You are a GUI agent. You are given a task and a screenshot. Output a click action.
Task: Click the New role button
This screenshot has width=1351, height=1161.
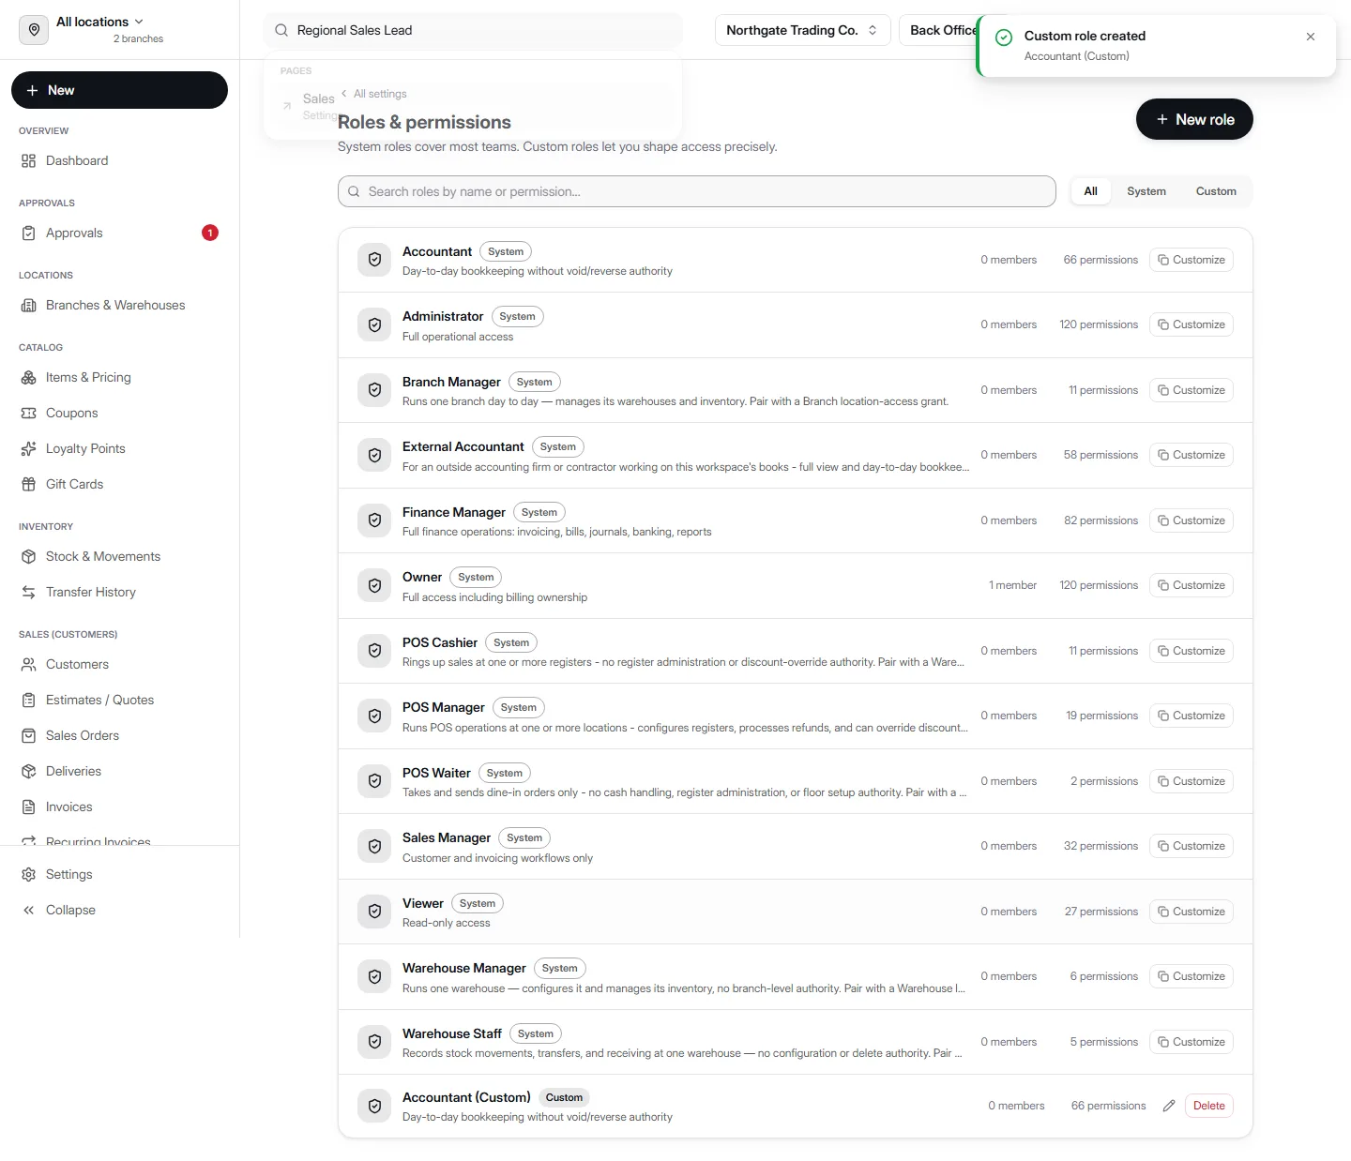coord(1194,119)
